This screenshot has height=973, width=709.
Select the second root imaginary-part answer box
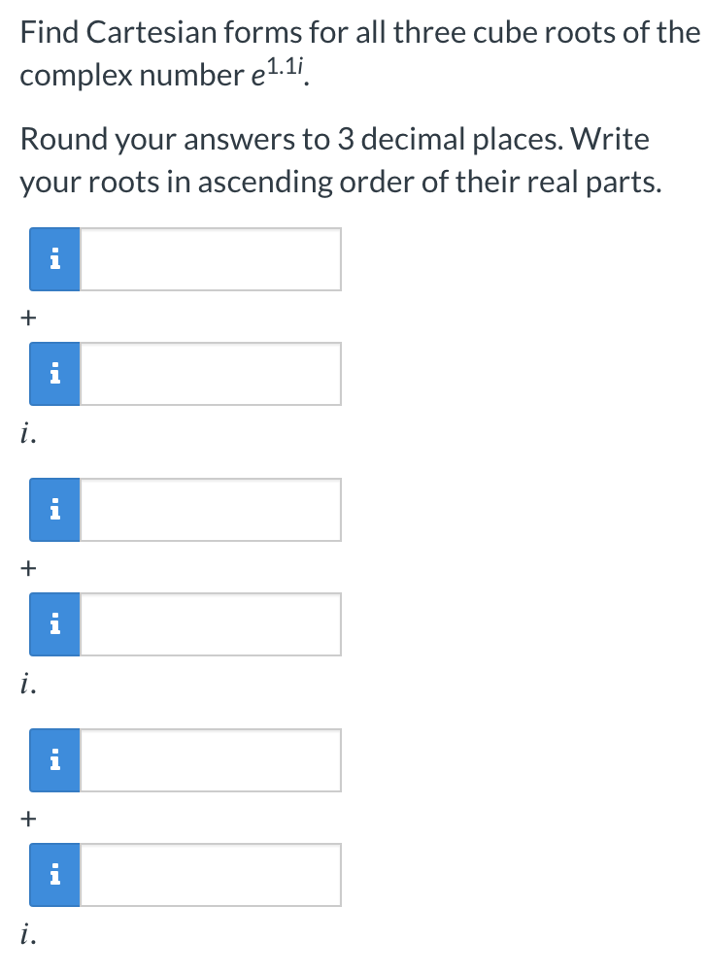pos(209,623)
